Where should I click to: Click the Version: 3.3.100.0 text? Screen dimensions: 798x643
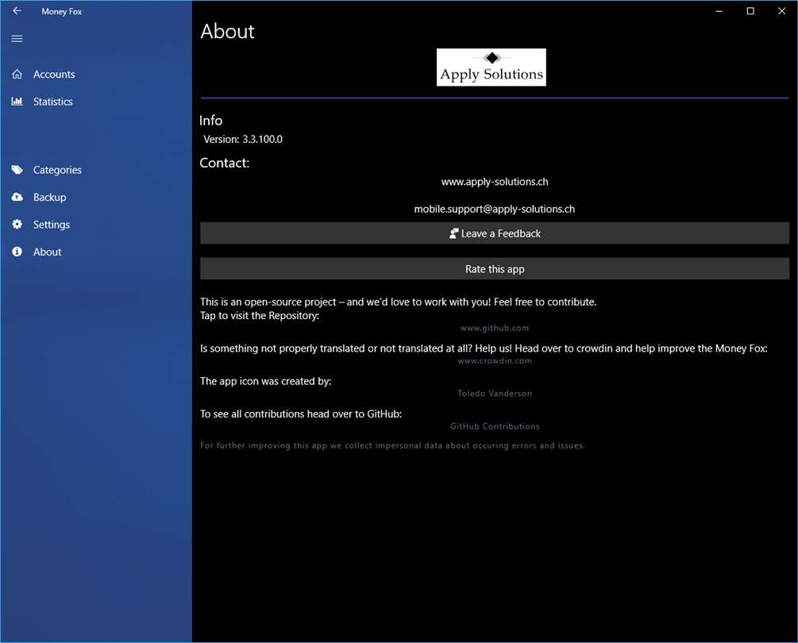click(x=243, y=140)
